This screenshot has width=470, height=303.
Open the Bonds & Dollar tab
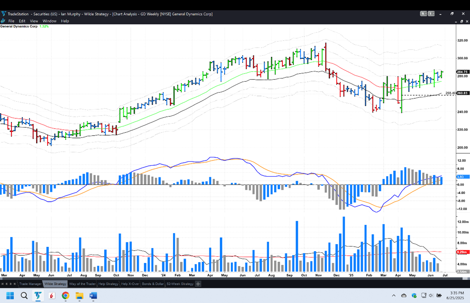(x=152, y=283)
